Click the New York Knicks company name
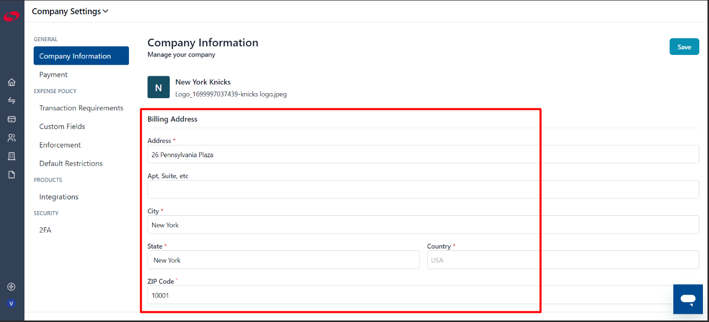 coord(203,82)
